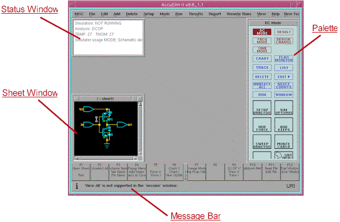
Task: Open the Help menu
Action: pos(276,14)
